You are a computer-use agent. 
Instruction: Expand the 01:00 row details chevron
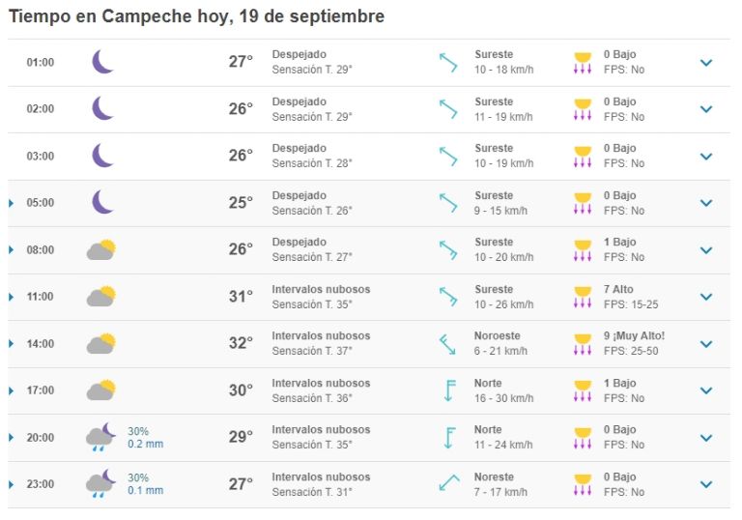coord(706,63)
